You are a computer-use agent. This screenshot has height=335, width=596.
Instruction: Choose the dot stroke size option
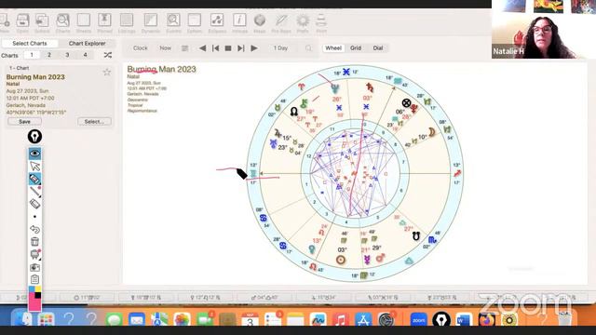tap(34, 217)
